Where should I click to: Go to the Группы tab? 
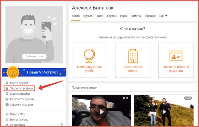[112, 16]
